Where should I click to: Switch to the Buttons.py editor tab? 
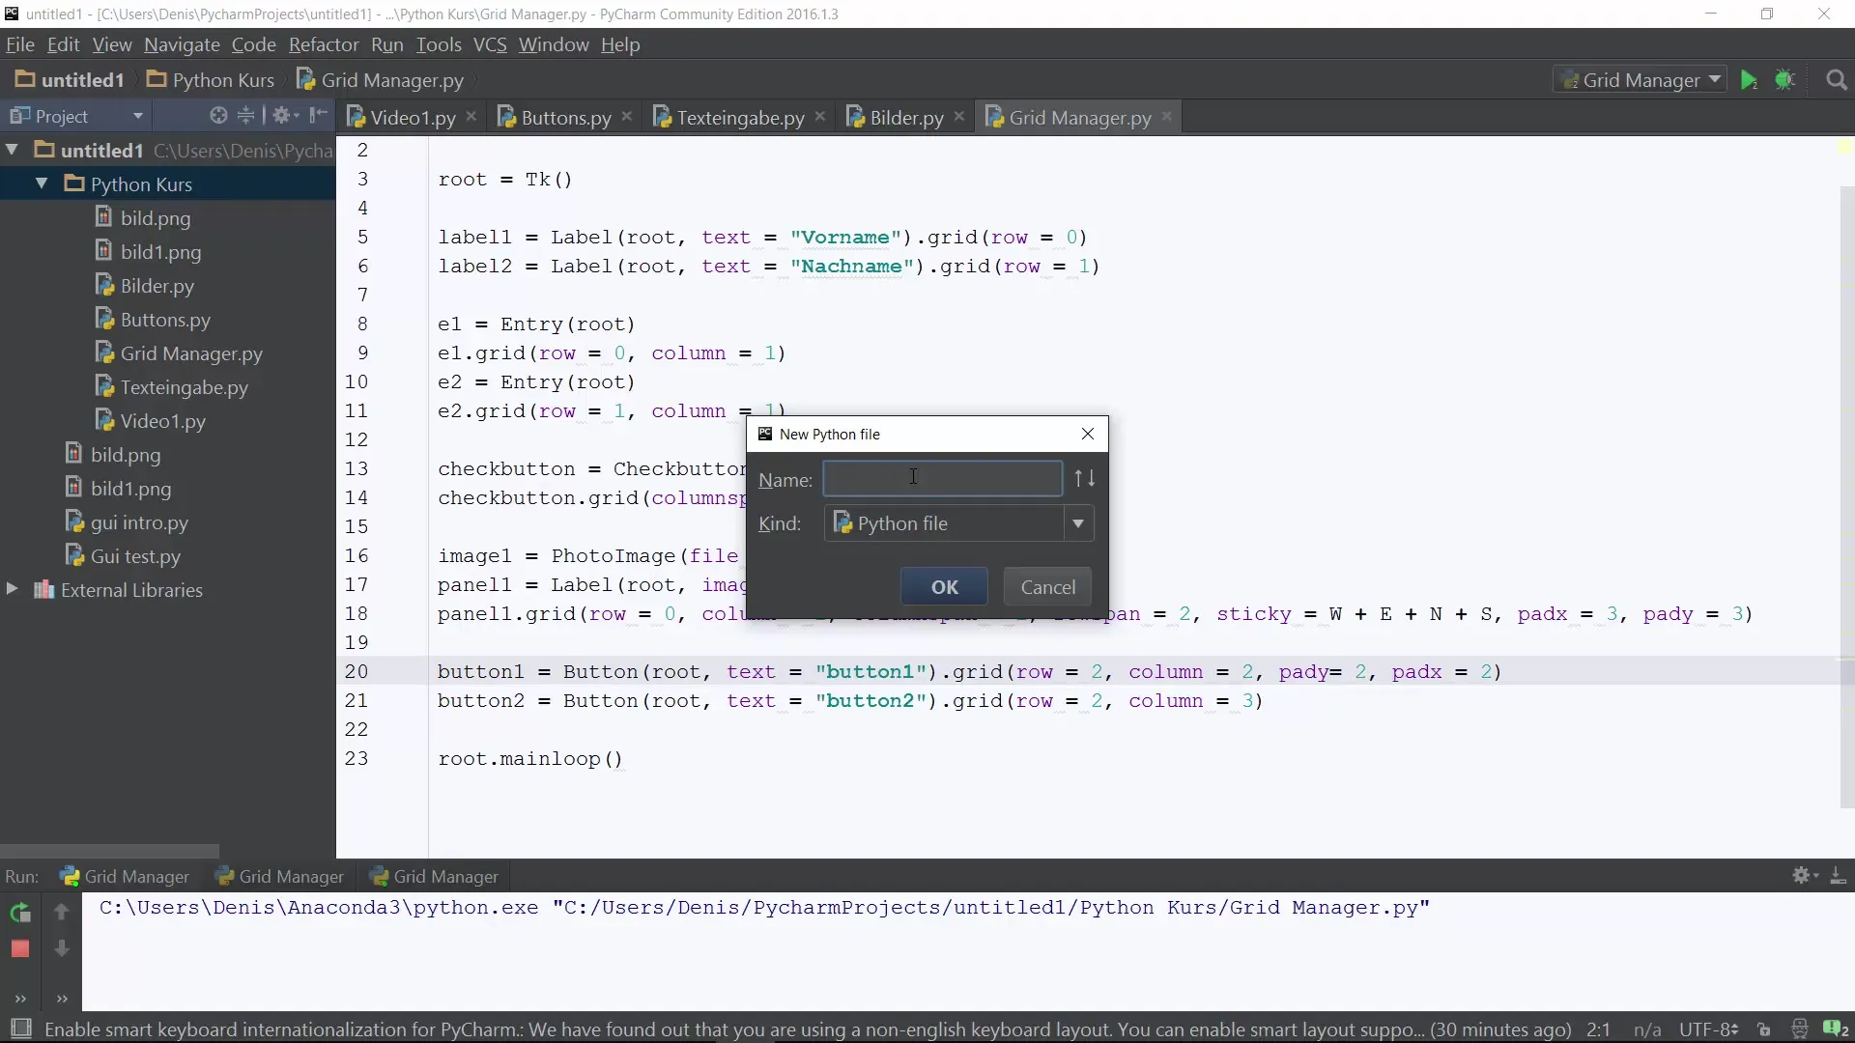click(566, 117)
